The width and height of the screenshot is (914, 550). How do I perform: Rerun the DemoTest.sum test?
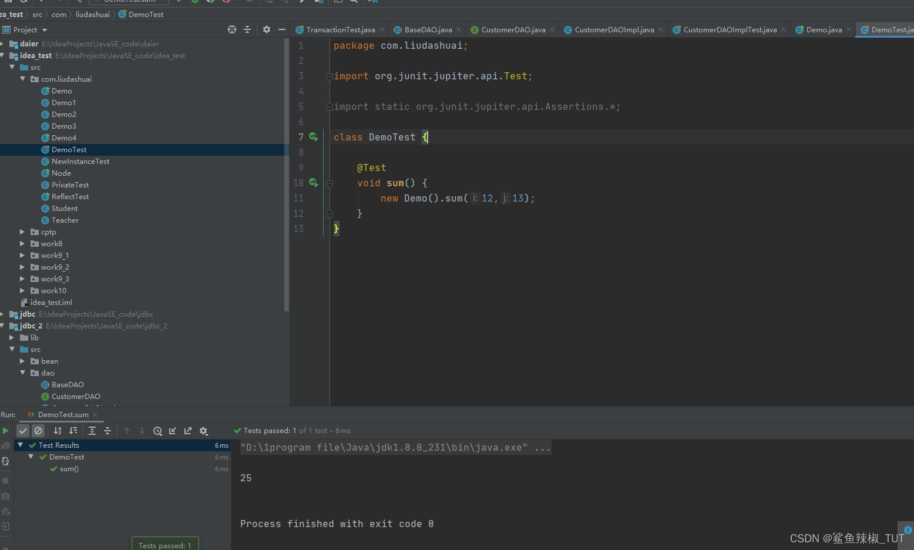[6, 431]
